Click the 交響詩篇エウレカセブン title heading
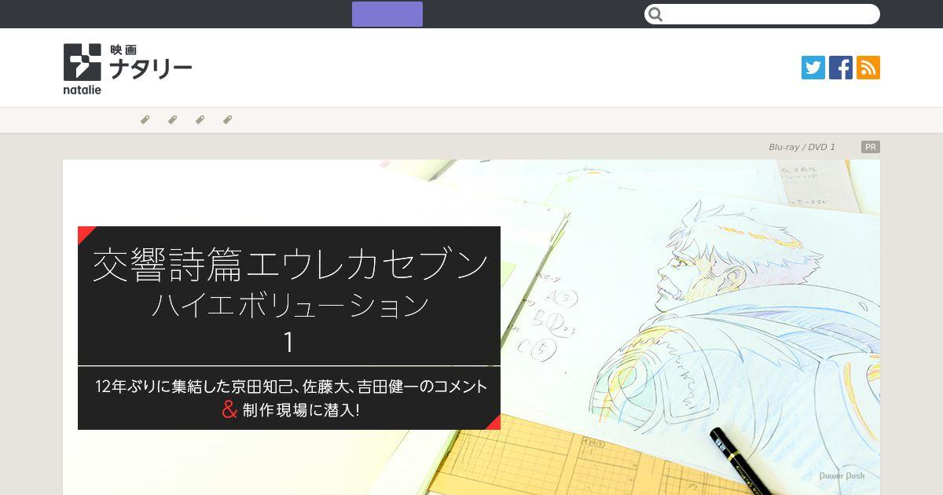Viewport: 943px width, 495px height. [x=290, y=264]
